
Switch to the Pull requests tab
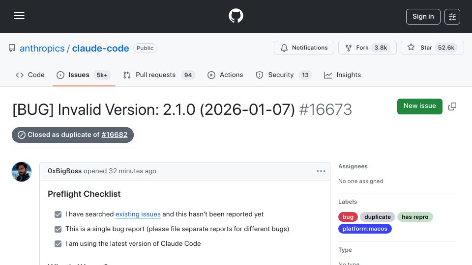[159, 75]
